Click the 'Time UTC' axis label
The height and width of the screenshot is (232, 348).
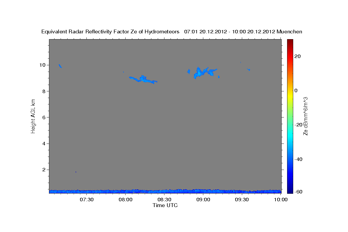[x=165, y=205]
